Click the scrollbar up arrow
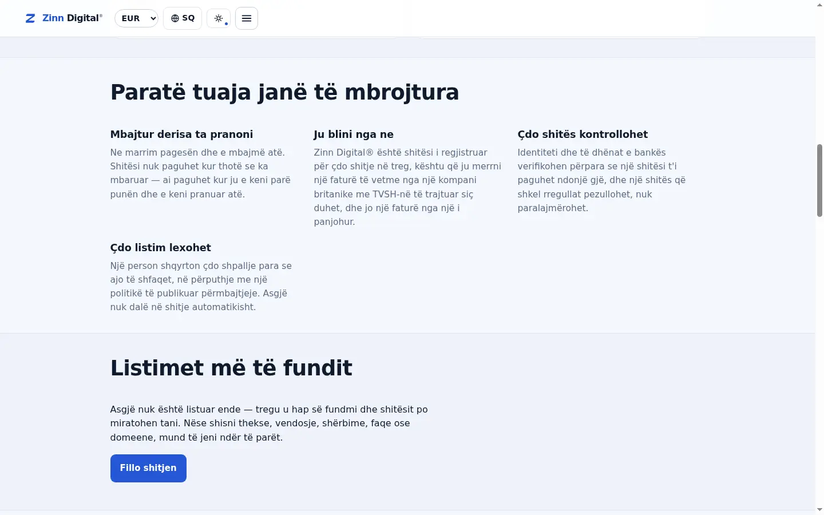Viewport: 824px width, 515px height. pyautogui.click(x=819, y=5)
